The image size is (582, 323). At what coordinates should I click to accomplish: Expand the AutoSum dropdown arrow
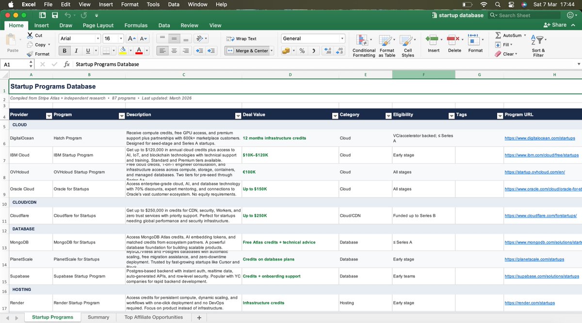point(525,35)
